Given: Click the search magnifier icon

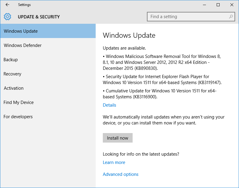Looking at the screenshot, I should point(231,17).
